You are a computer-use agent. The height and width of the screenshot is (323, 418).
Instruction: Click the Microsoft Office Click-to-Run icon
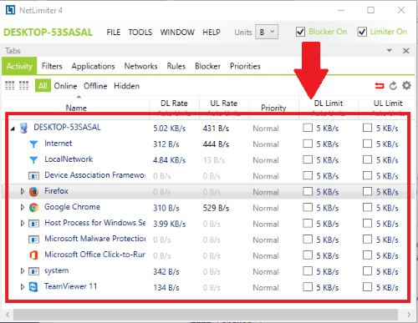33,255
